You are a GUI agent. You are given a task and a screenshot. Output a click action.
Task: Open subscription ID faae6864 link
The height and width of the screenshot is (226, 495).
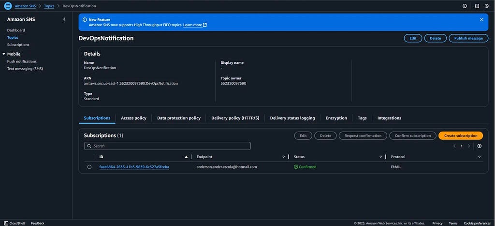pyautogui.click(x=134, y=167)
